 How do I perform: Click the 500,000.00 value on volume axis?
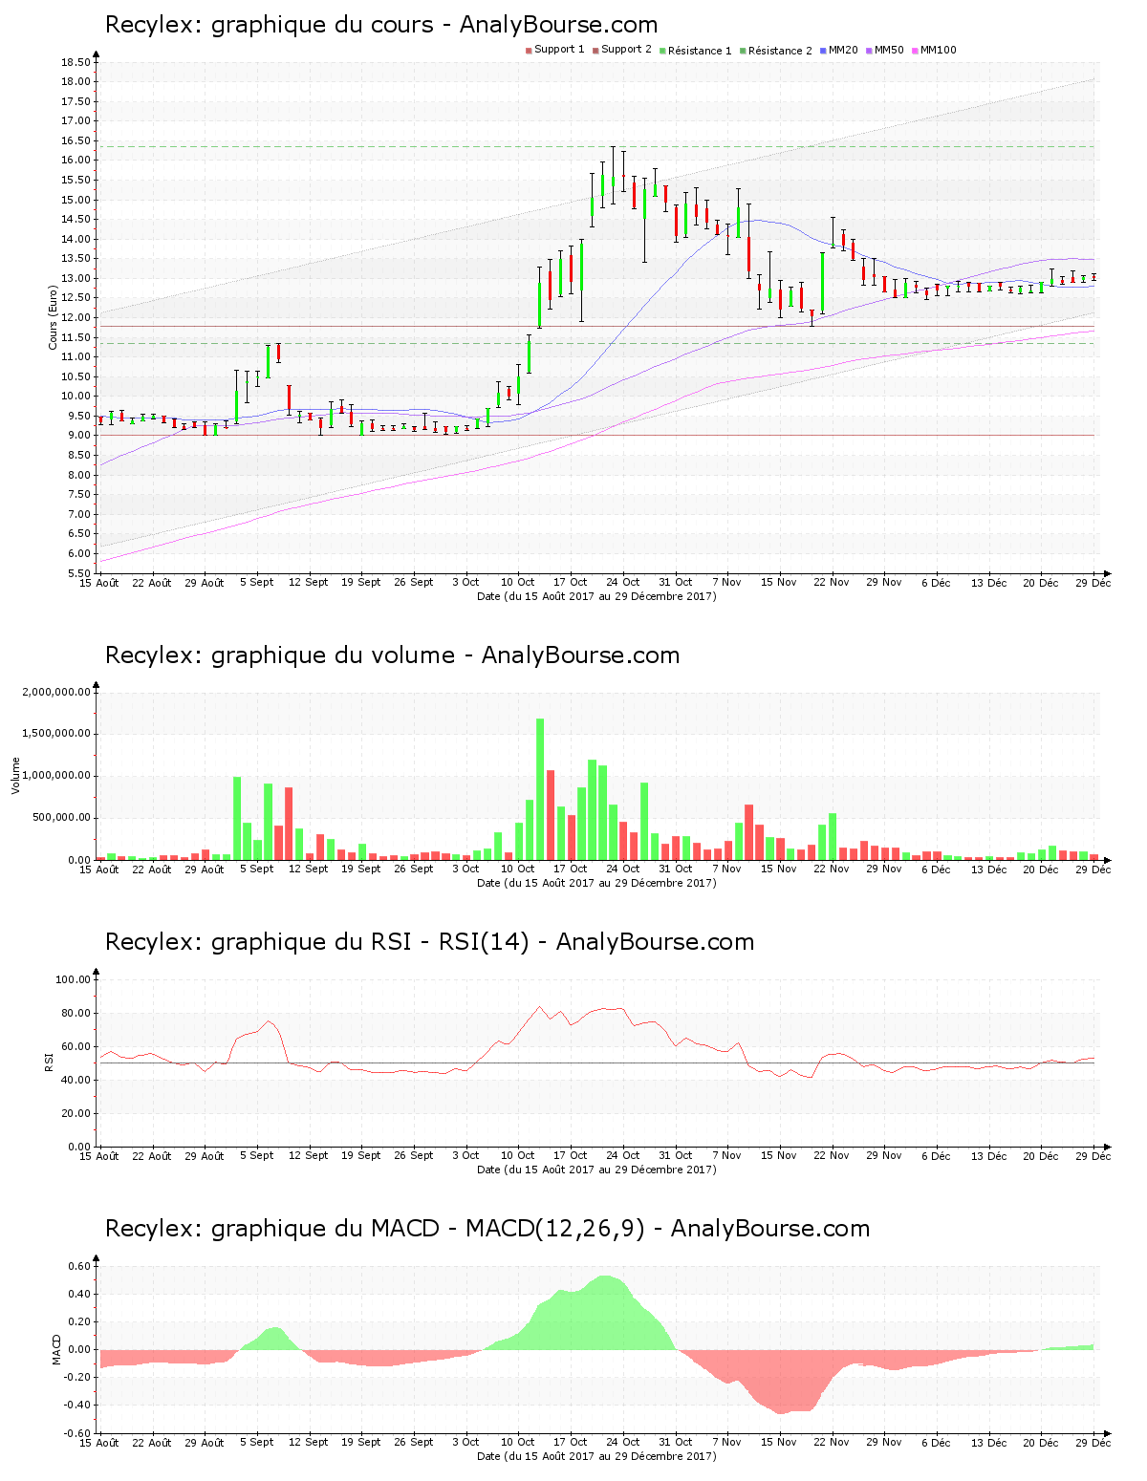(61, 818)
